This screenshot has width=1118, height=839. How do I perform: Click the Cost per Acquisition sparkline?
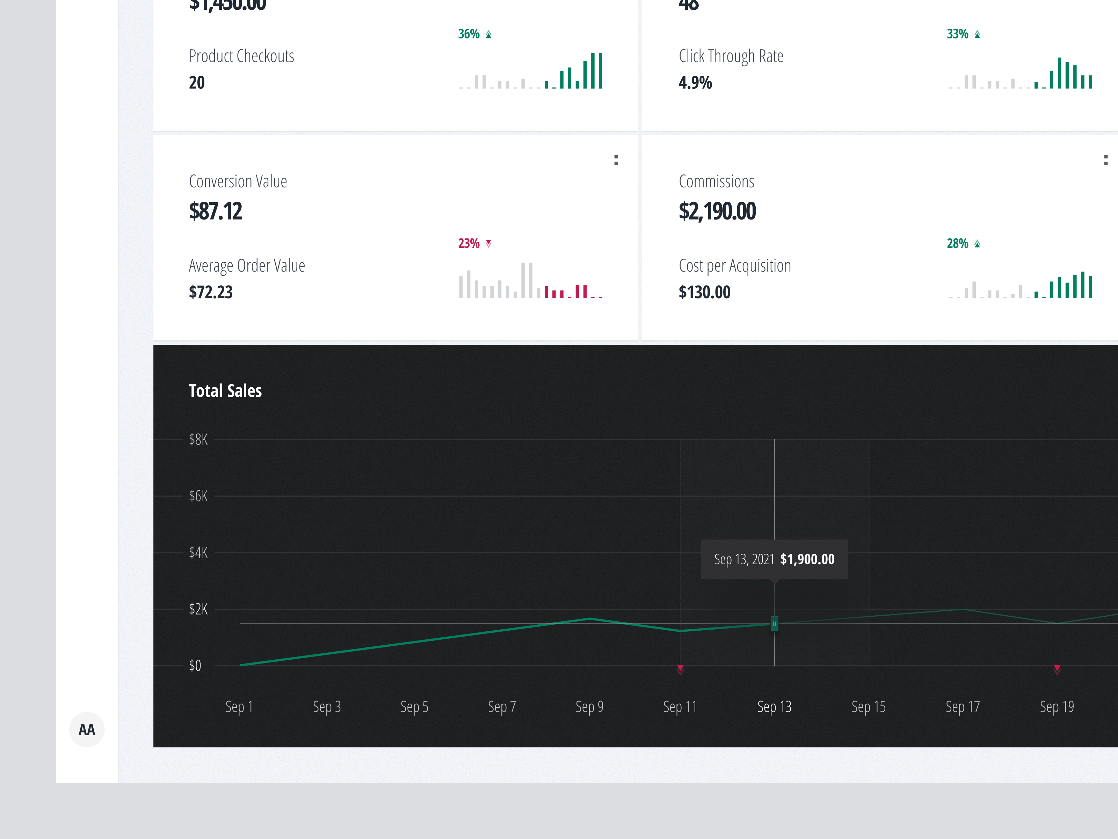tap(1021, 286)
